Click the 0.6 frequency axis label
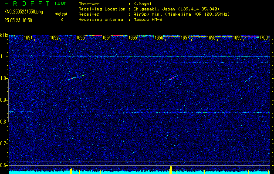Screen dimensions: 274x174 pos(4,165)
